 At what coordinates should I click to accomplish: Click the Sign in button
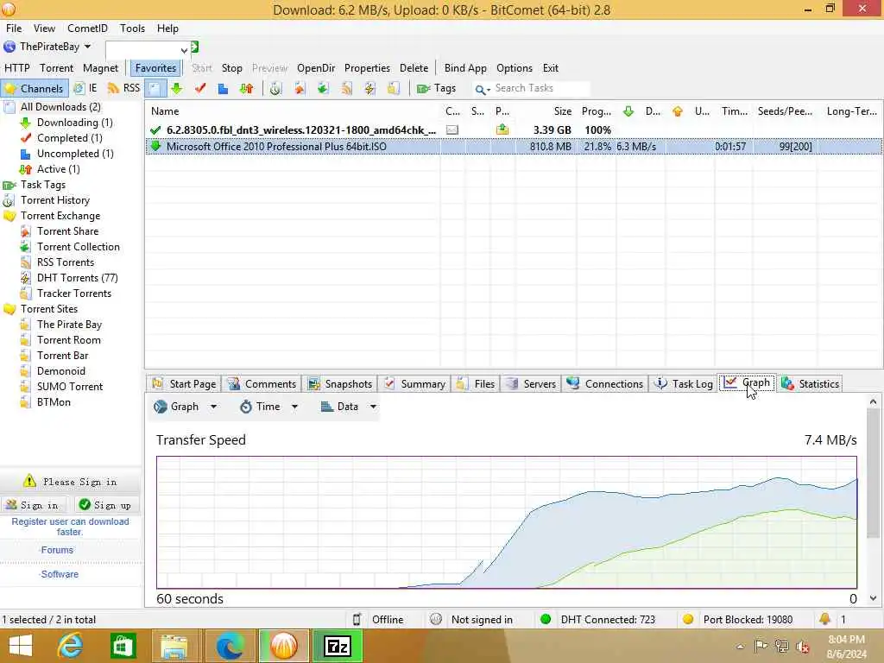(x=34, y=505)
